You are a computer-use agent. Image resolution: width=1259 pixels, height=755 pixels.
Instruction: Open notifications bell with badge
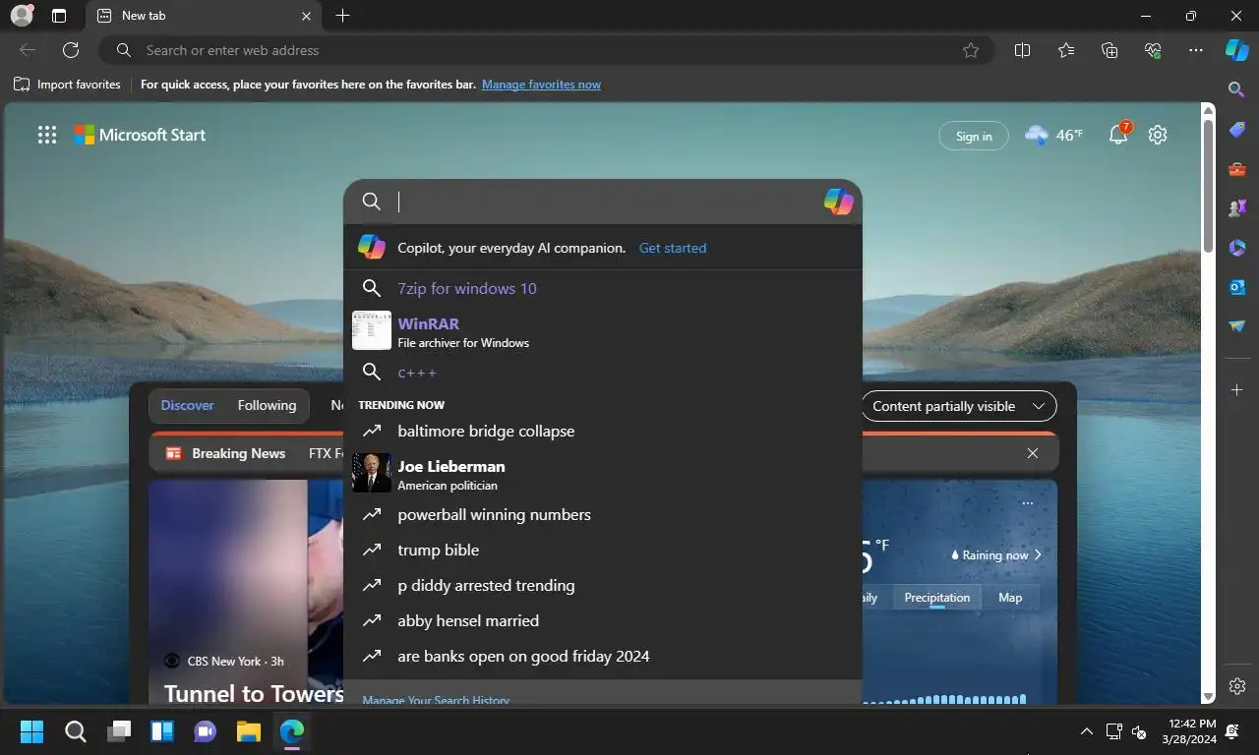[1119, 135]
